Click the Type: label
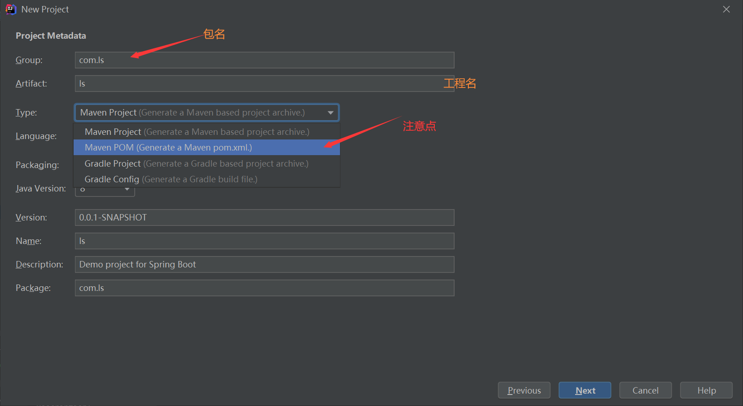Viewport: 743px width, 406px height. pos(26,113)
